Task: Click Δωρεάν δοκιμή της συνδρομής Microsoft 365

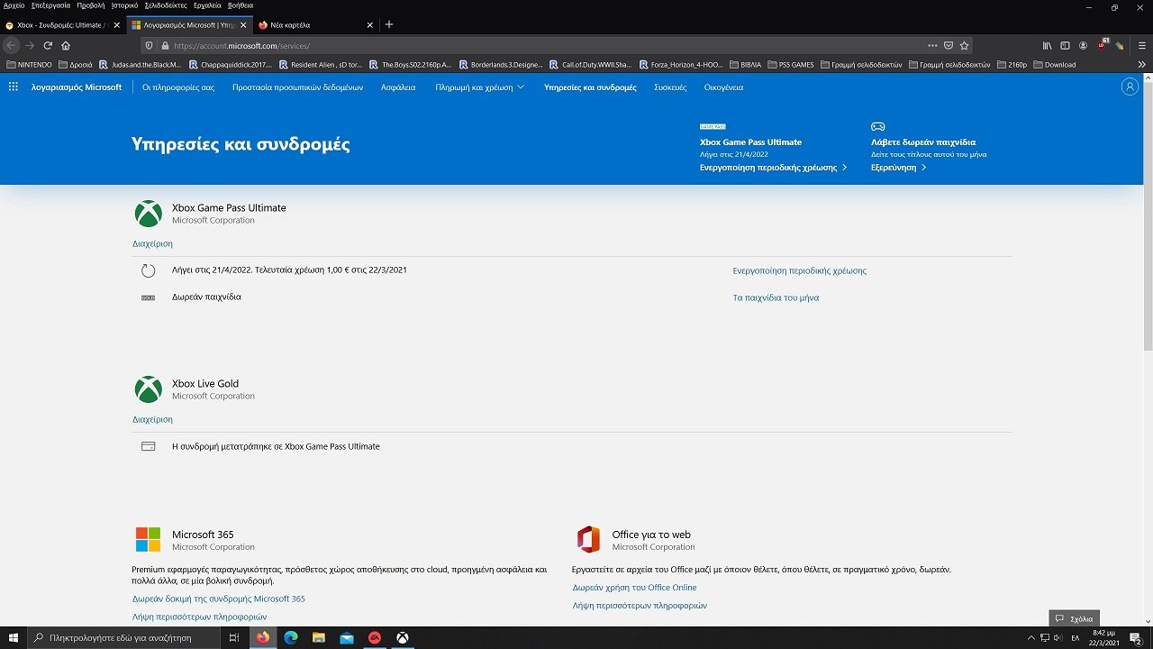Action: pyautogui.click(x=219, y=599)
